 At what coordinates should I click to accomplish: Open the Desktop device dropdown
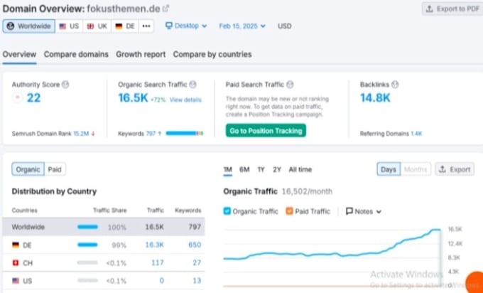(x=186, y=26)
